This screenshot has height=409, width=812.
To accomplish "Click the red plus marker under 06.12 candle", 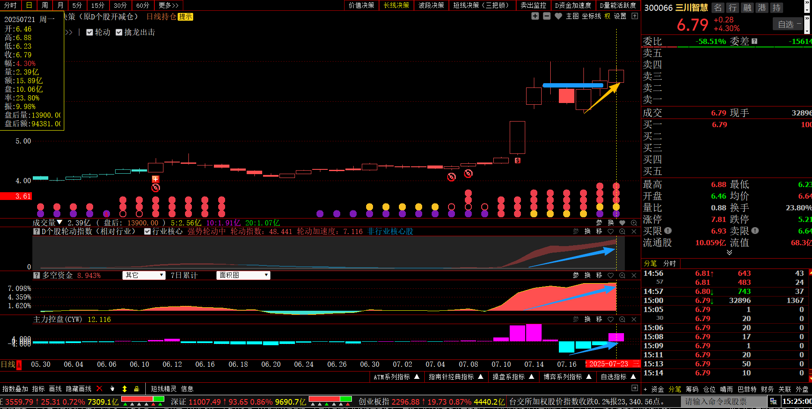I will coord(156,179).
